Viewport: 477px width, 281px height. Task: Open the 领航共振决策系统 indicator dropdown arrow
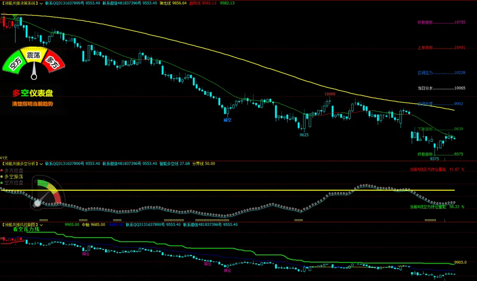(x=41, y=4)
